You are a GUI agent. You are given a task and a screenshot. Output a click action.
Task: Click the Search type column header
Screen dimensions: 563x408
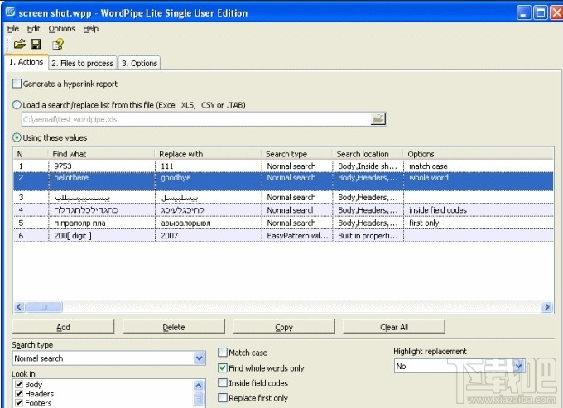point(296,154)
